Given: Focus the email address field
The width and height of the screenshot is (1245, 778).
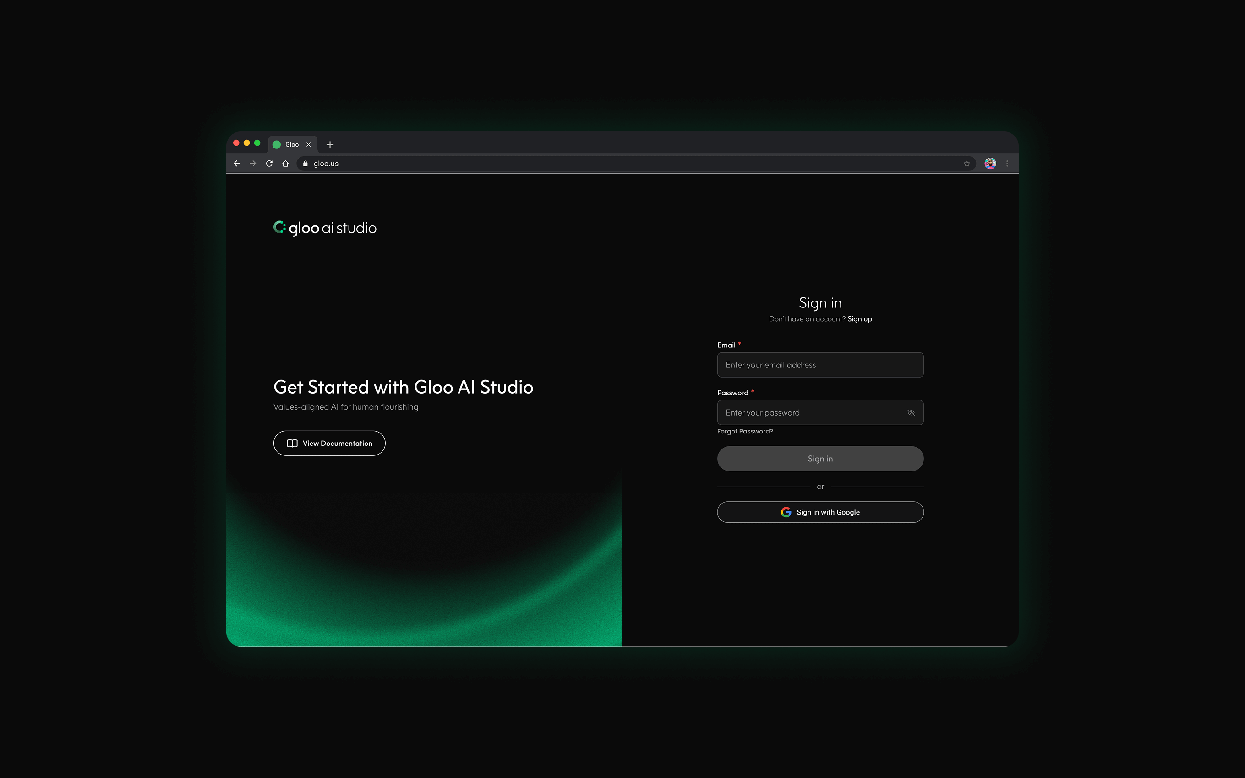Looking at the screenshot, I should click(820, 365).
